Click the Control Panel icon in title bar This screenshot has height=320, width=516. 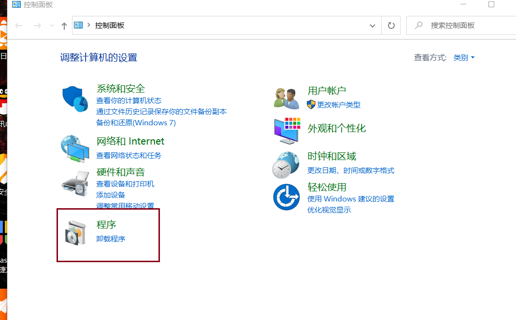[16, 4]
